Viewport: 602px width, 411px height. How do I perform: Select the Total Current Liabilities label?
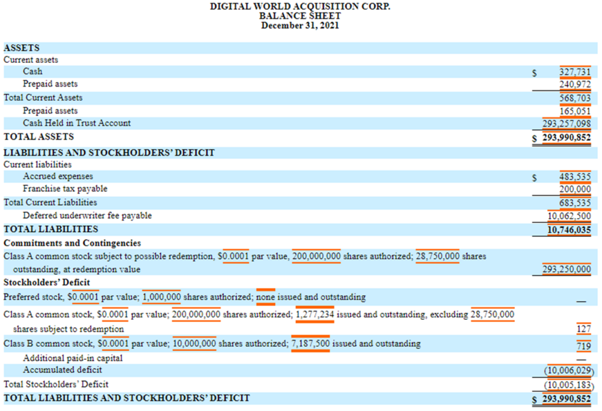(x=51, y=202)
